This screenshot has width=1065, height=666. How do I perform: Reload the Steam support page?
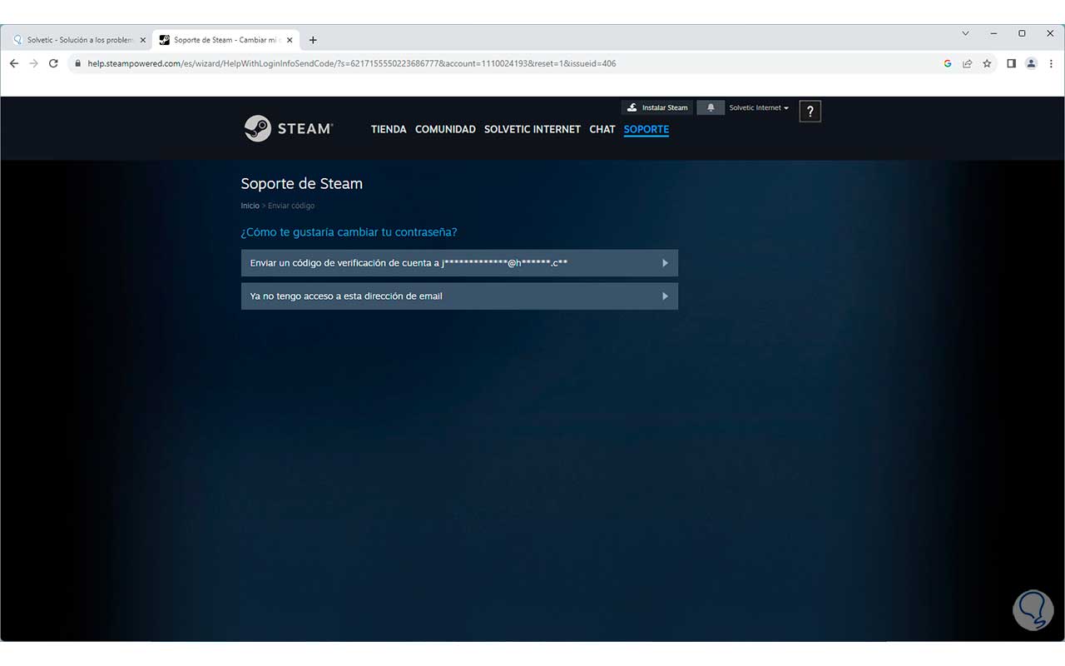coord(54,63)
